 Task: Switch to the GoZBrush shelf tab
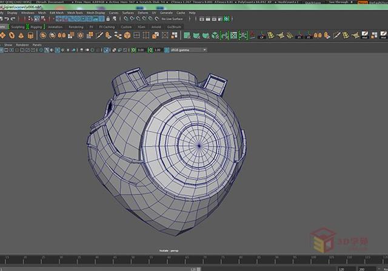point(174,27)
